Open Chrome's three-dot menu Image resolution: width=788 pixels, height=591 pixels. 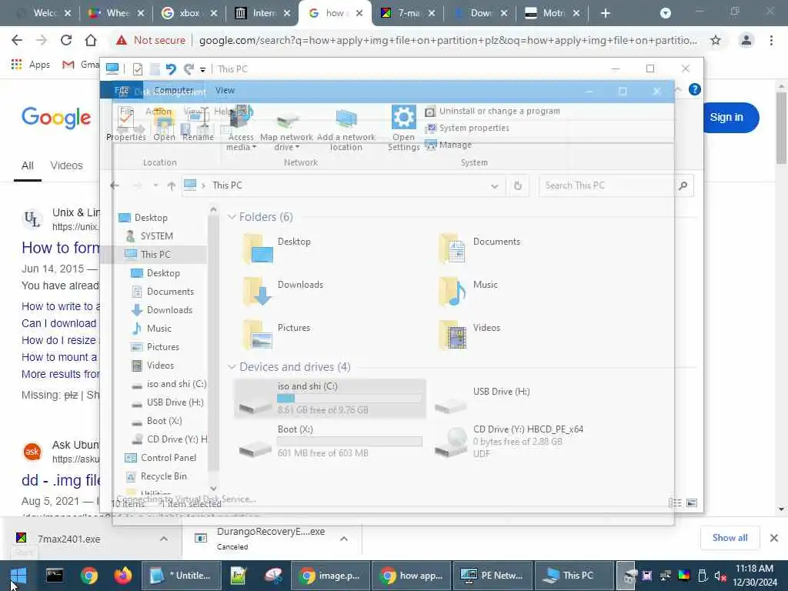771,40
